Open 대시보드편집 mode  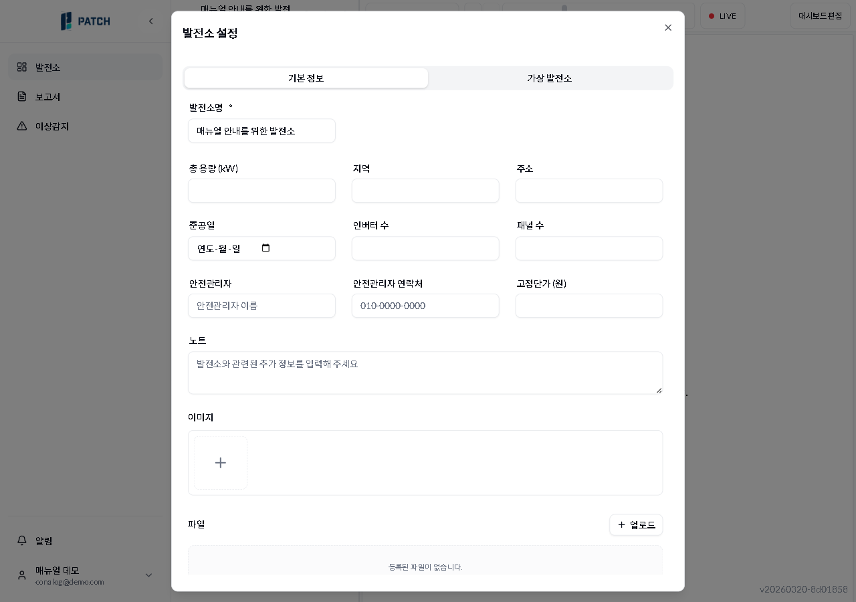tap(821, 15)
